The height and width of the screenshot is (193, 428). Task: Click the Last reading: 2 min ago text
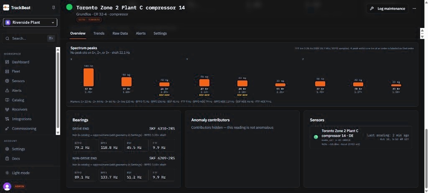tap(388, 135)
